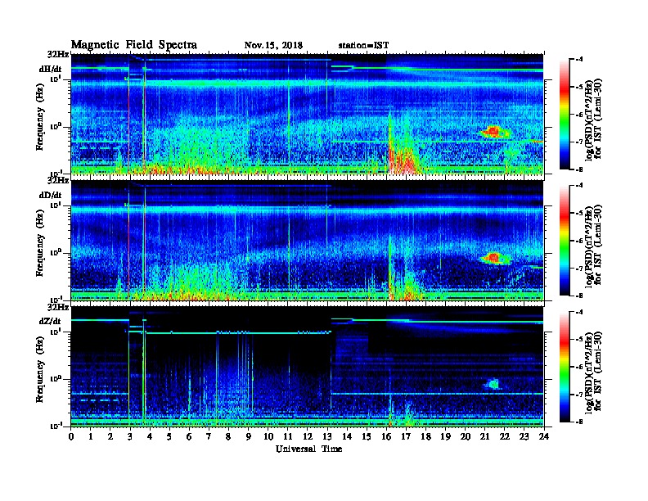Click the hour tick label '3'

[x=130, y=436]
